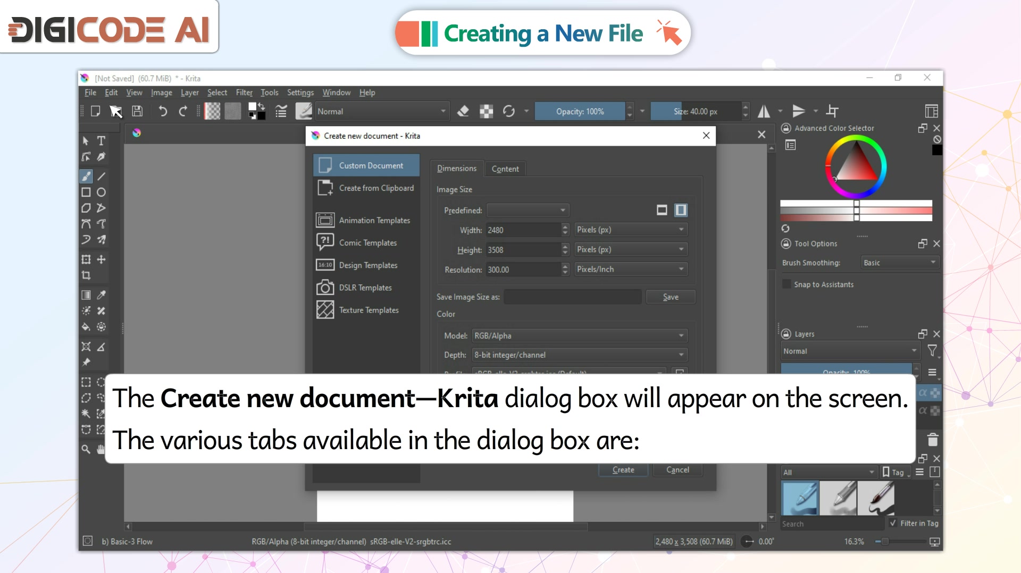Image resolution: width=1021 pixels, height=573 pixels.
Task: Open blending mode Normal dropdown in toolbar
Action: click(382, 111)
